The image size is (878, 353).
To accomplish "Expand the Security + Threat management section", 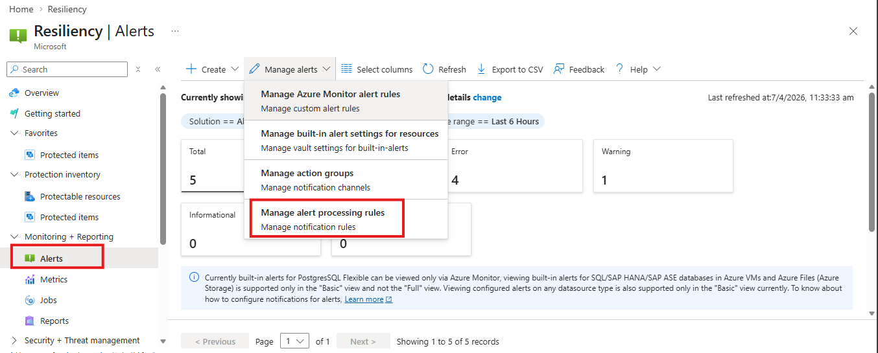I will tap(14, 340).
